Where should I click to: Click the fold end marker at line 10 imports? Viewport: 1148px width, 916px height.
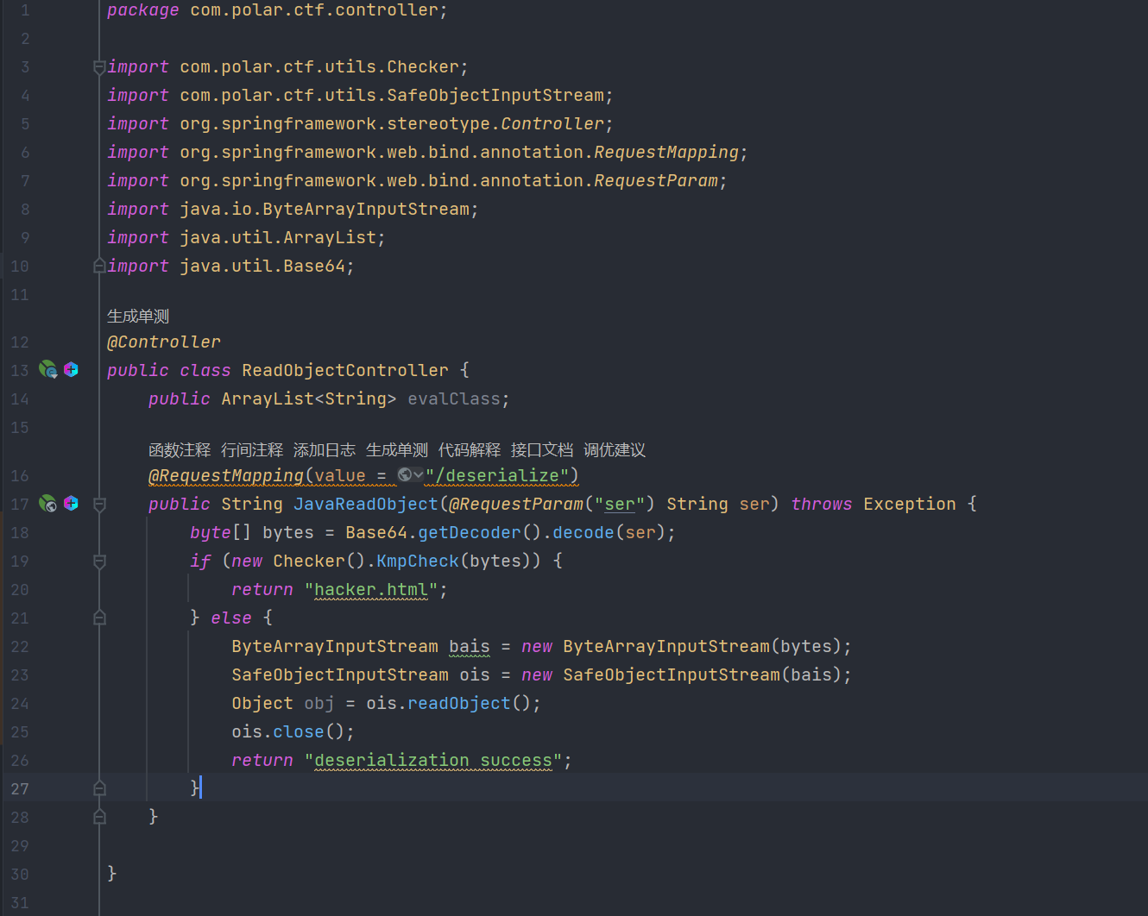coord(99,267)
